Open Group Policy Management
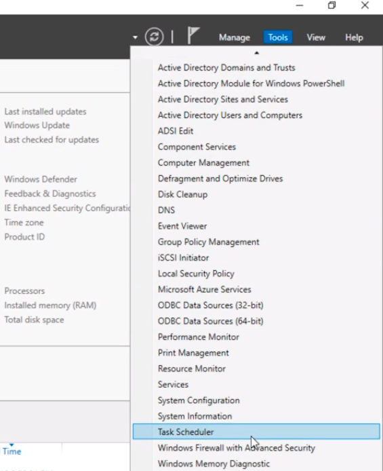Viewport: 383px width, 471px height. coord(208,242)
